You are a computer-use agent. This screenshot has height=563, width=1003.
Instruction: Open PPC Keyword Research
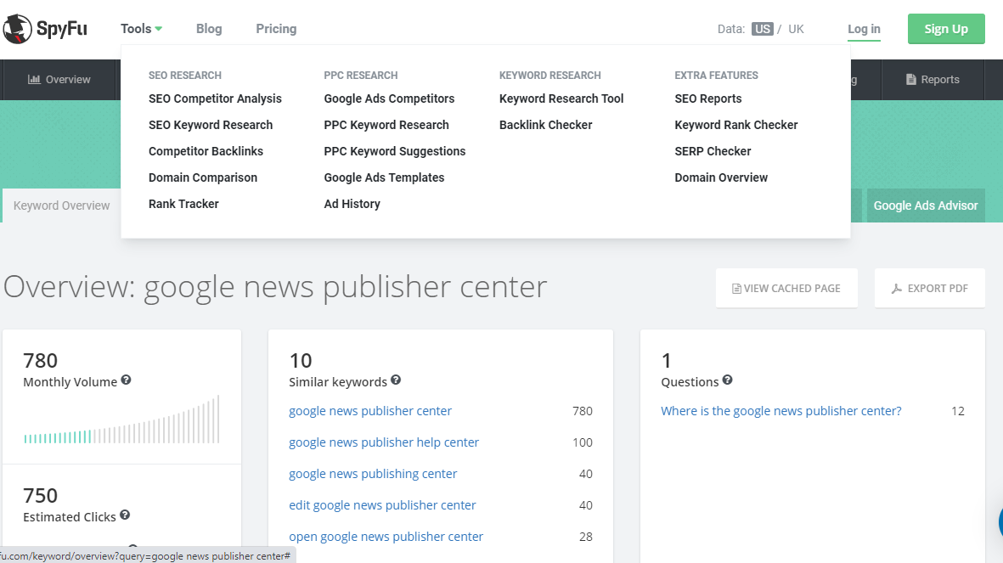click(386, 125)
